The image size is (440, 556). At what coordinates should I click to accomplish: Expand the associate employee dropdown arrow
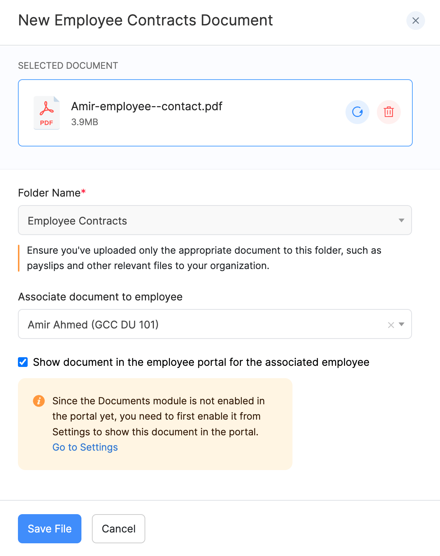click(402, 324)
